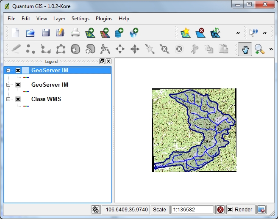The width and height of the screenshot is (278, 219).
Task: Collapse the second GeoServer IM tree node
Action: [x=8, y=85]
